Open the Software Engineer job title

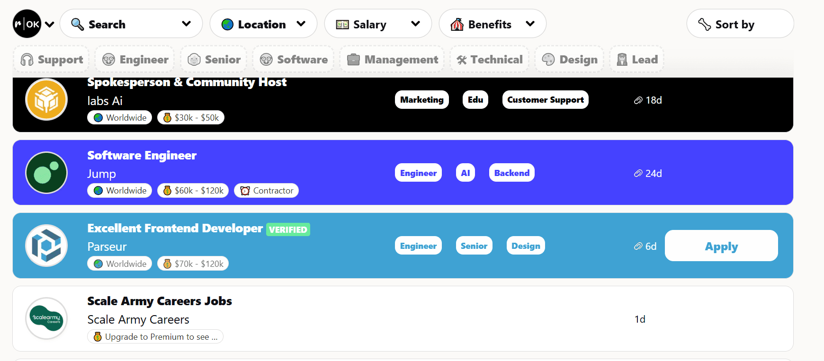[x=142, y=155]
